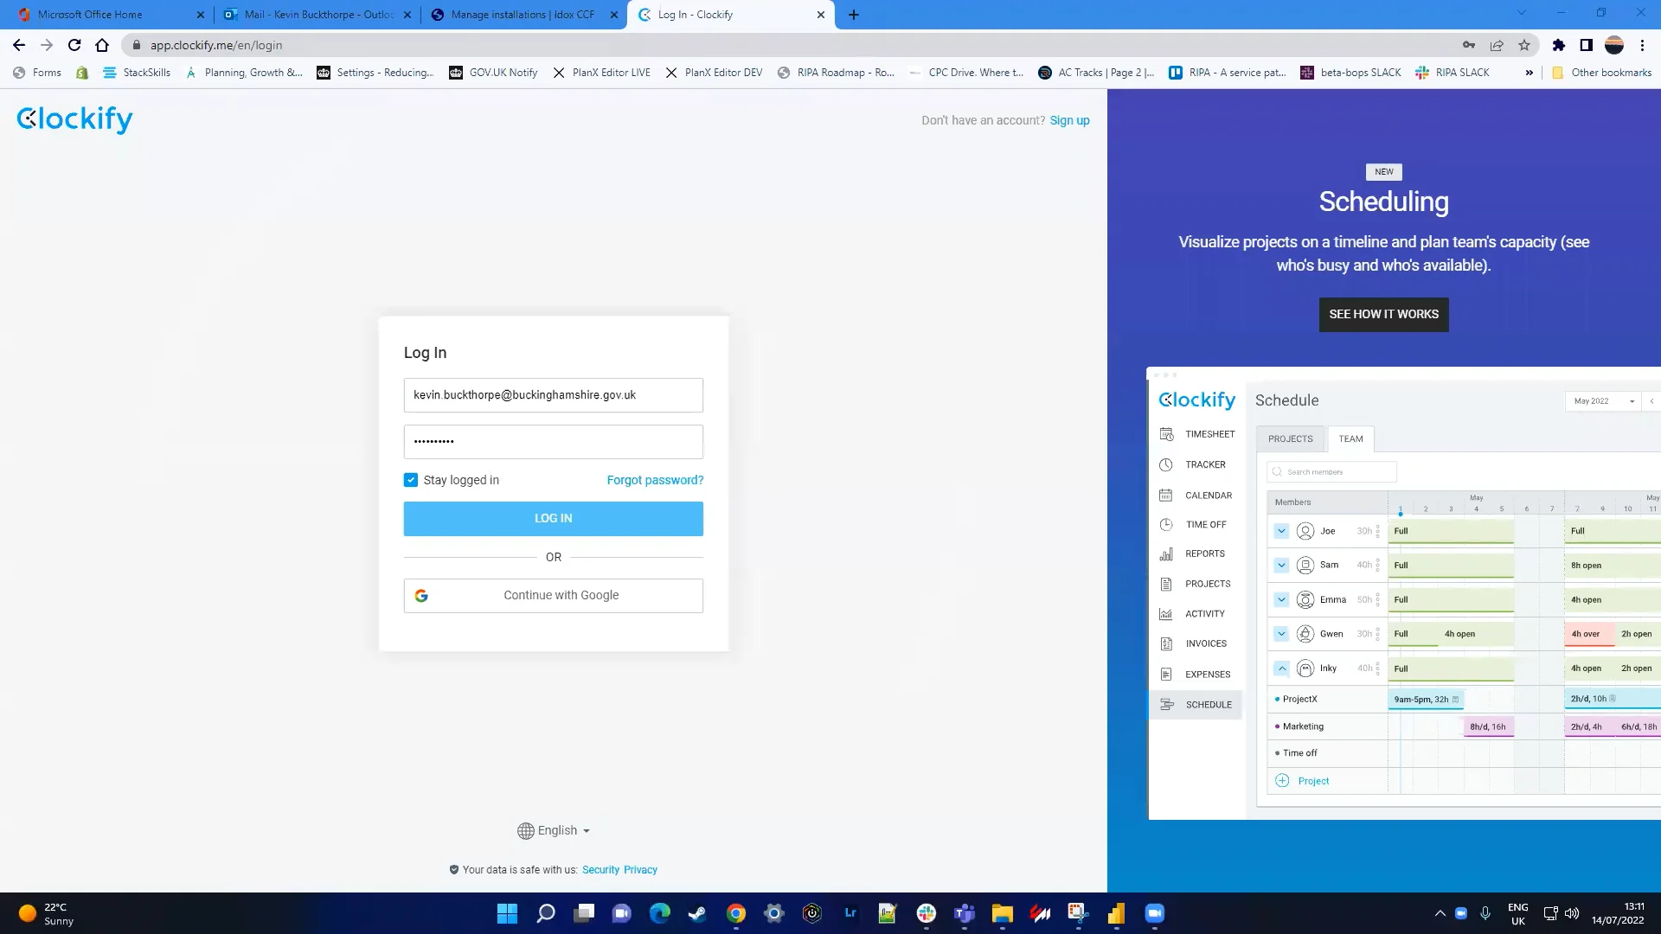
Task: Click the browser address bar URL
Action: [216, 45]
